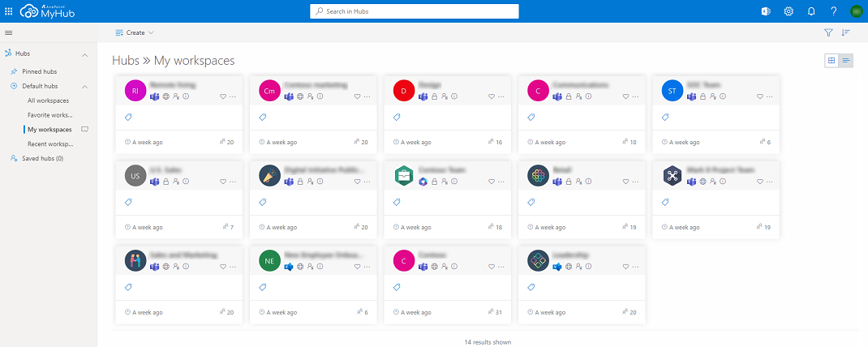Viewport: 868px width, 347px height.
Task: Favorite the US workspace with heart
Action: pyautogui.click(x=223, y=181)
